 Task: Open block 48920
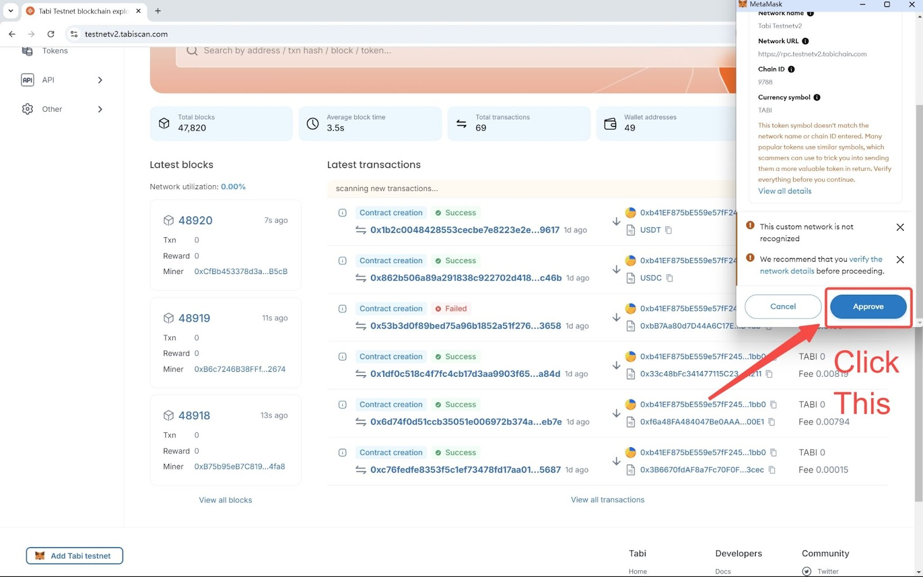[195, 220]
